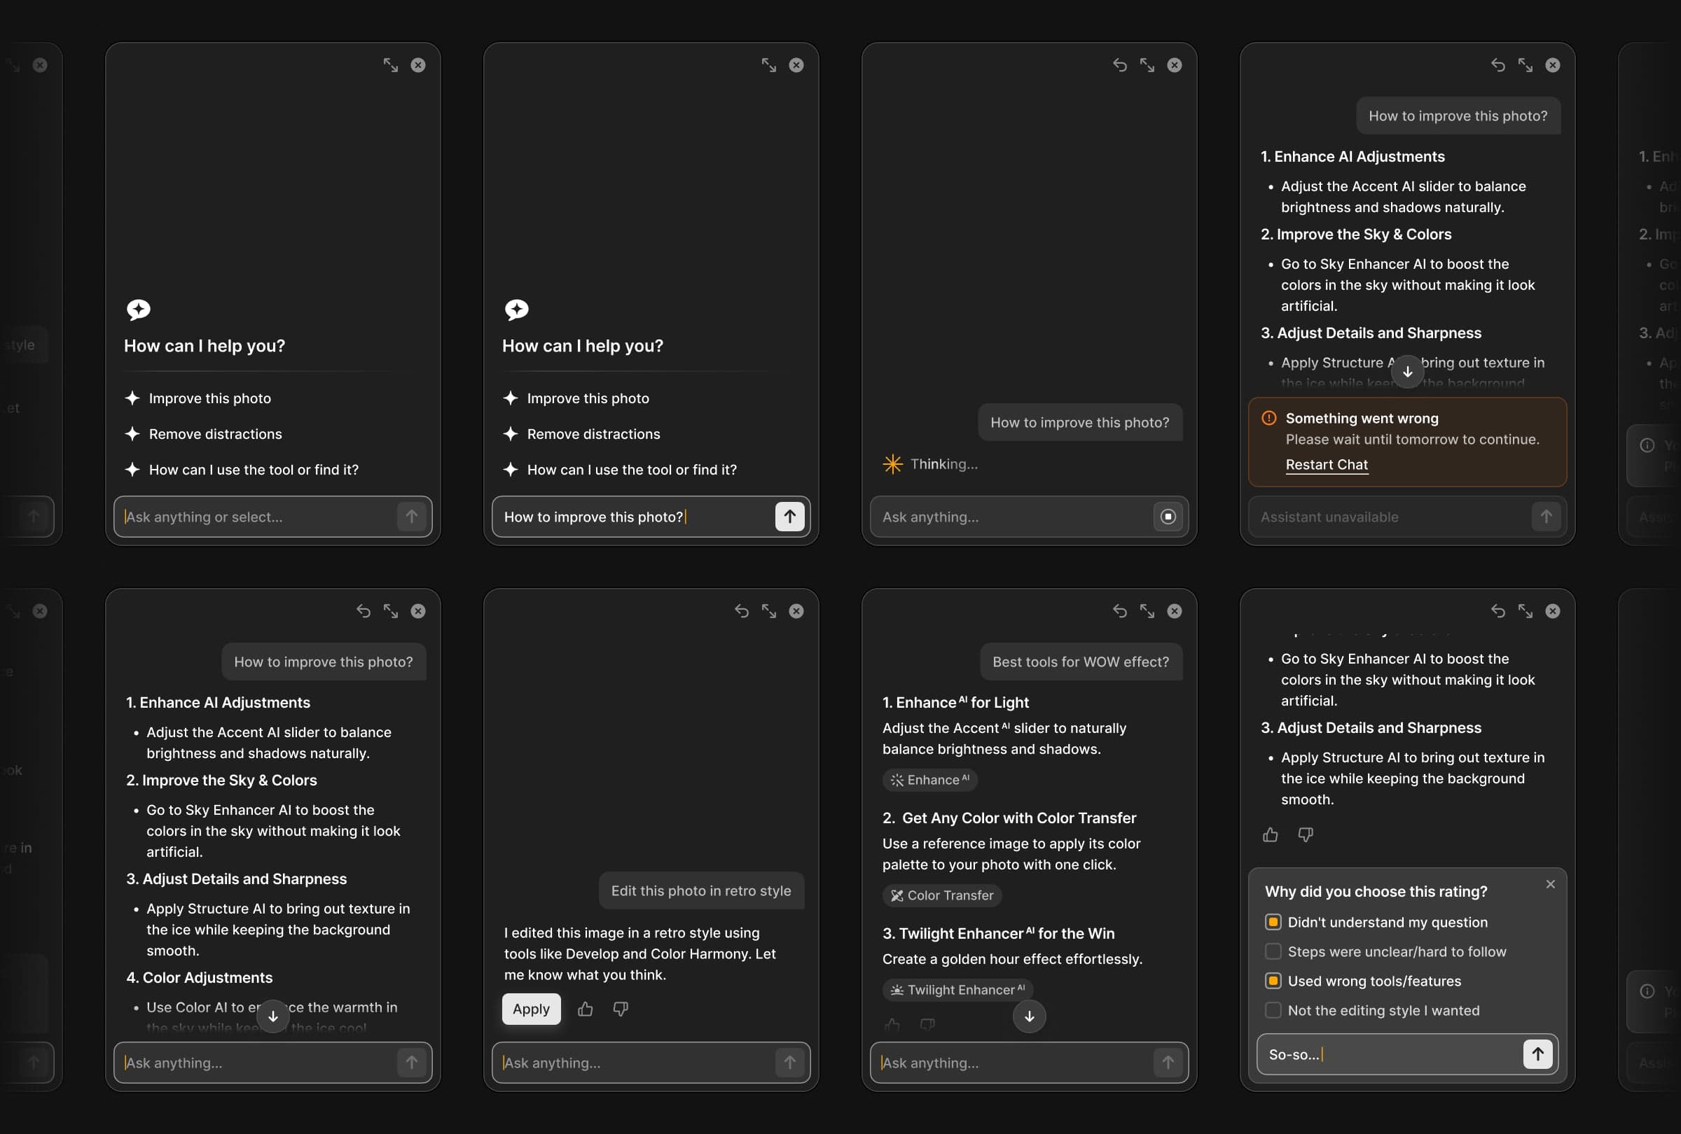Click the Restart Chat link

(1327, 465)
